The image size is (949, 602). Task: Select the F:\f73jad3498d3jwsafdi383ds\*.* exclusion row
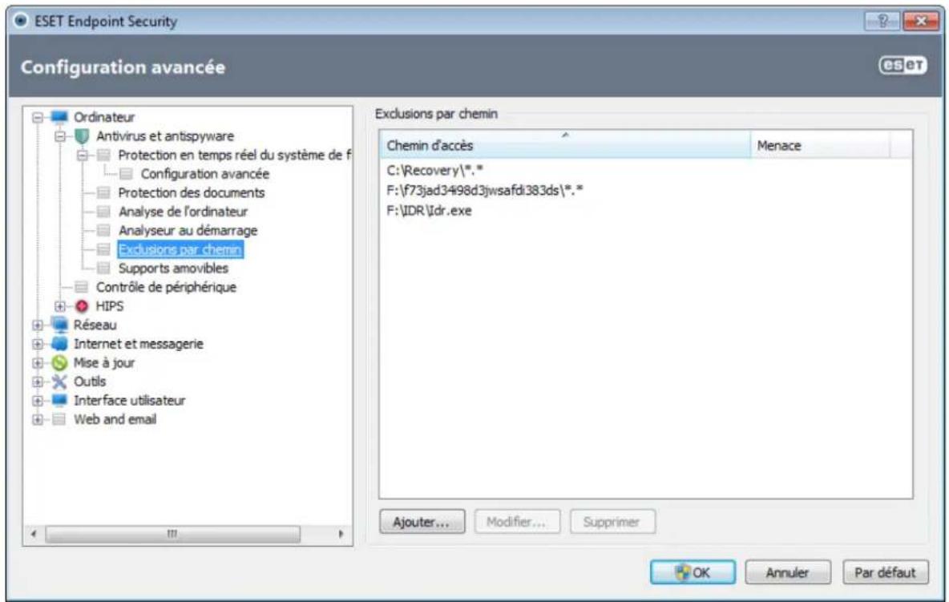484,191
